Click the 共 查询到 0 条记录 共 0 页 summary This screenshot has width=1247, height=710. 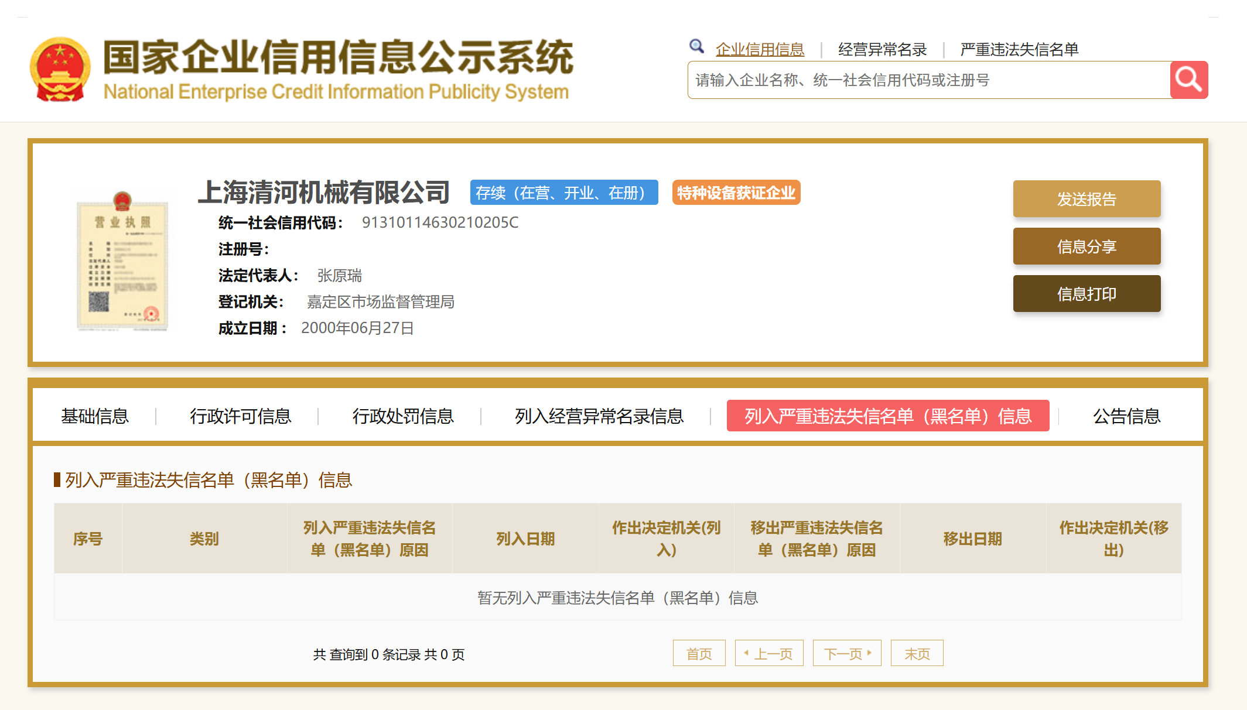click(x=389, y=654)
